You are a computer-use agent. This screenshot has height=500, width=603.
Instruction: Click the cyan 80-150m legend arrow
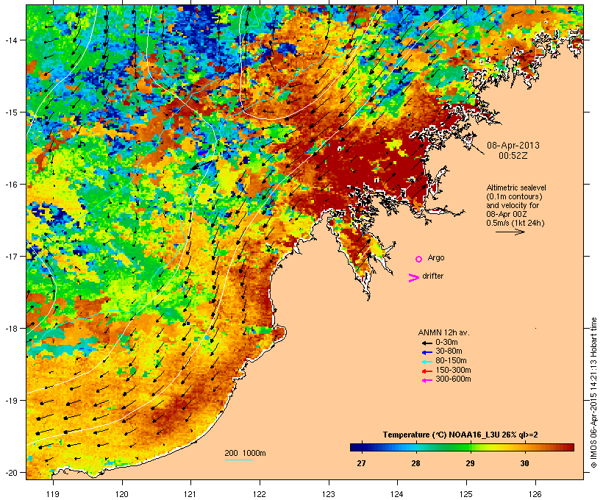(x=427, y=362)
